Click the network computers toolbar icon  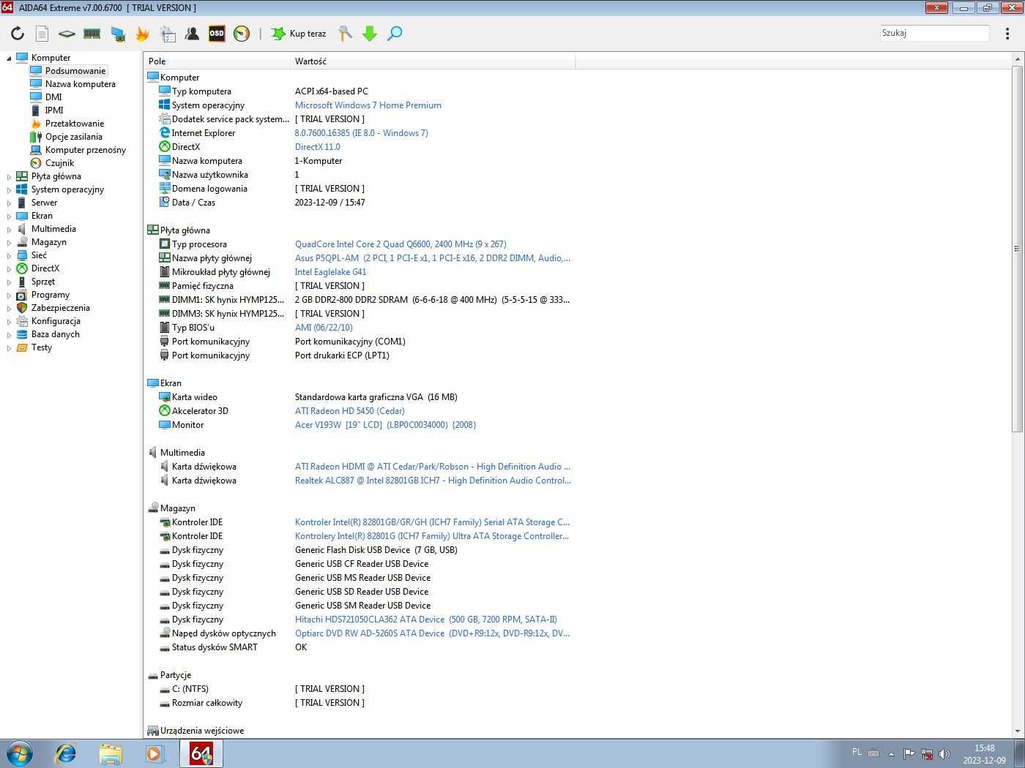pyautogui.click(x=117, y=34)
